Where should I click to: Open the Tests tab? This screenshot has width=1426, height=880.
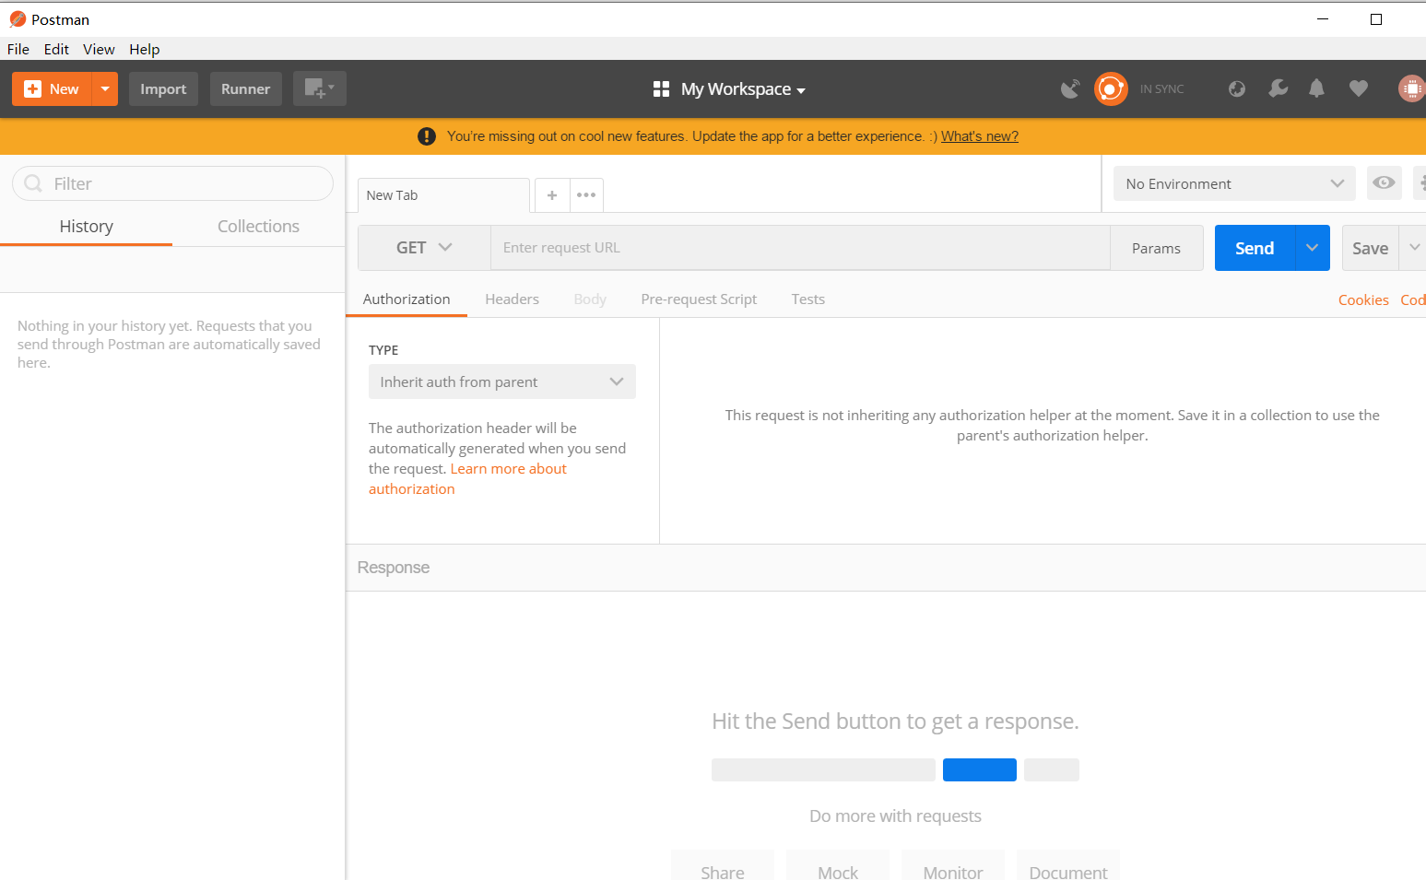click(x=807, y=299)
